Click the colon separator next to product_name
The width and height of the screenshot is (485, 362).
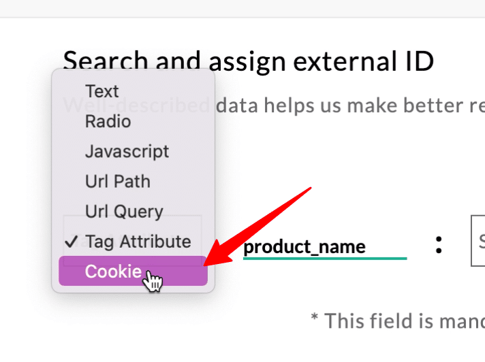[438, 245]
